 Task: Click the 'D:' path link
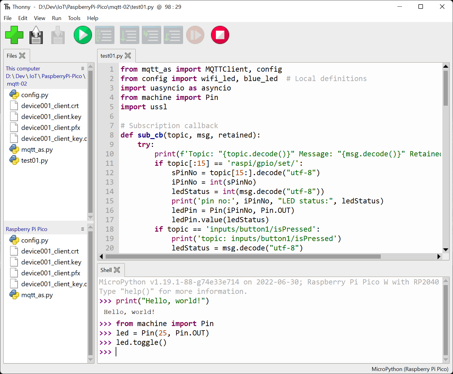[x=9, y=76]
